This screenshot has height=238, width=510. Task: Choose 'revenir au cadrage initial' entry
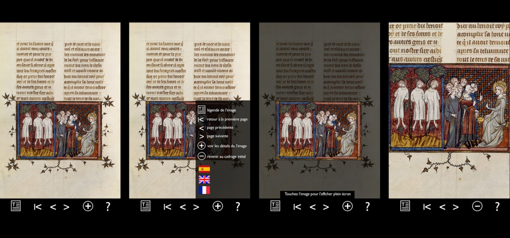click(223, 156)
